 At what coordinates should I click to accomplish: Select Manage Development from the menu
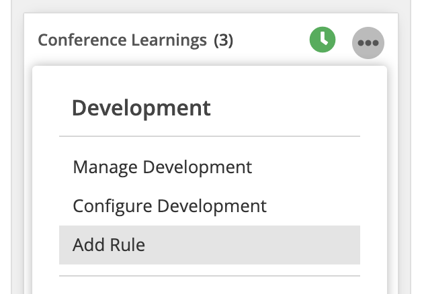[163, 167]
